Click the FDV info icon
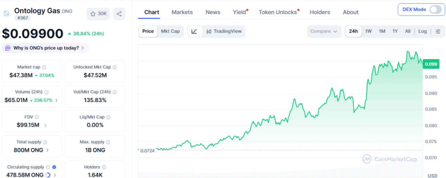 [x=37, y=118]
